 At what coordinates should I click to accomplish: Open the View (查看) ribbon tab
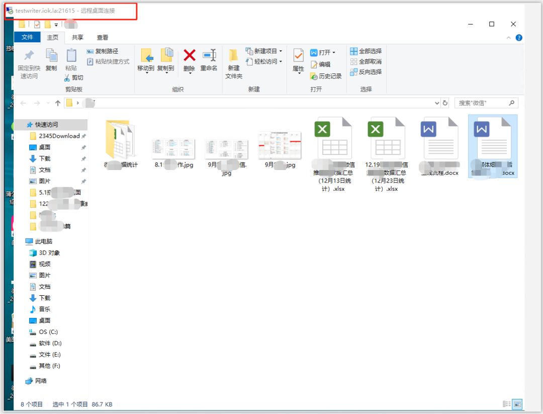(103, 37)
